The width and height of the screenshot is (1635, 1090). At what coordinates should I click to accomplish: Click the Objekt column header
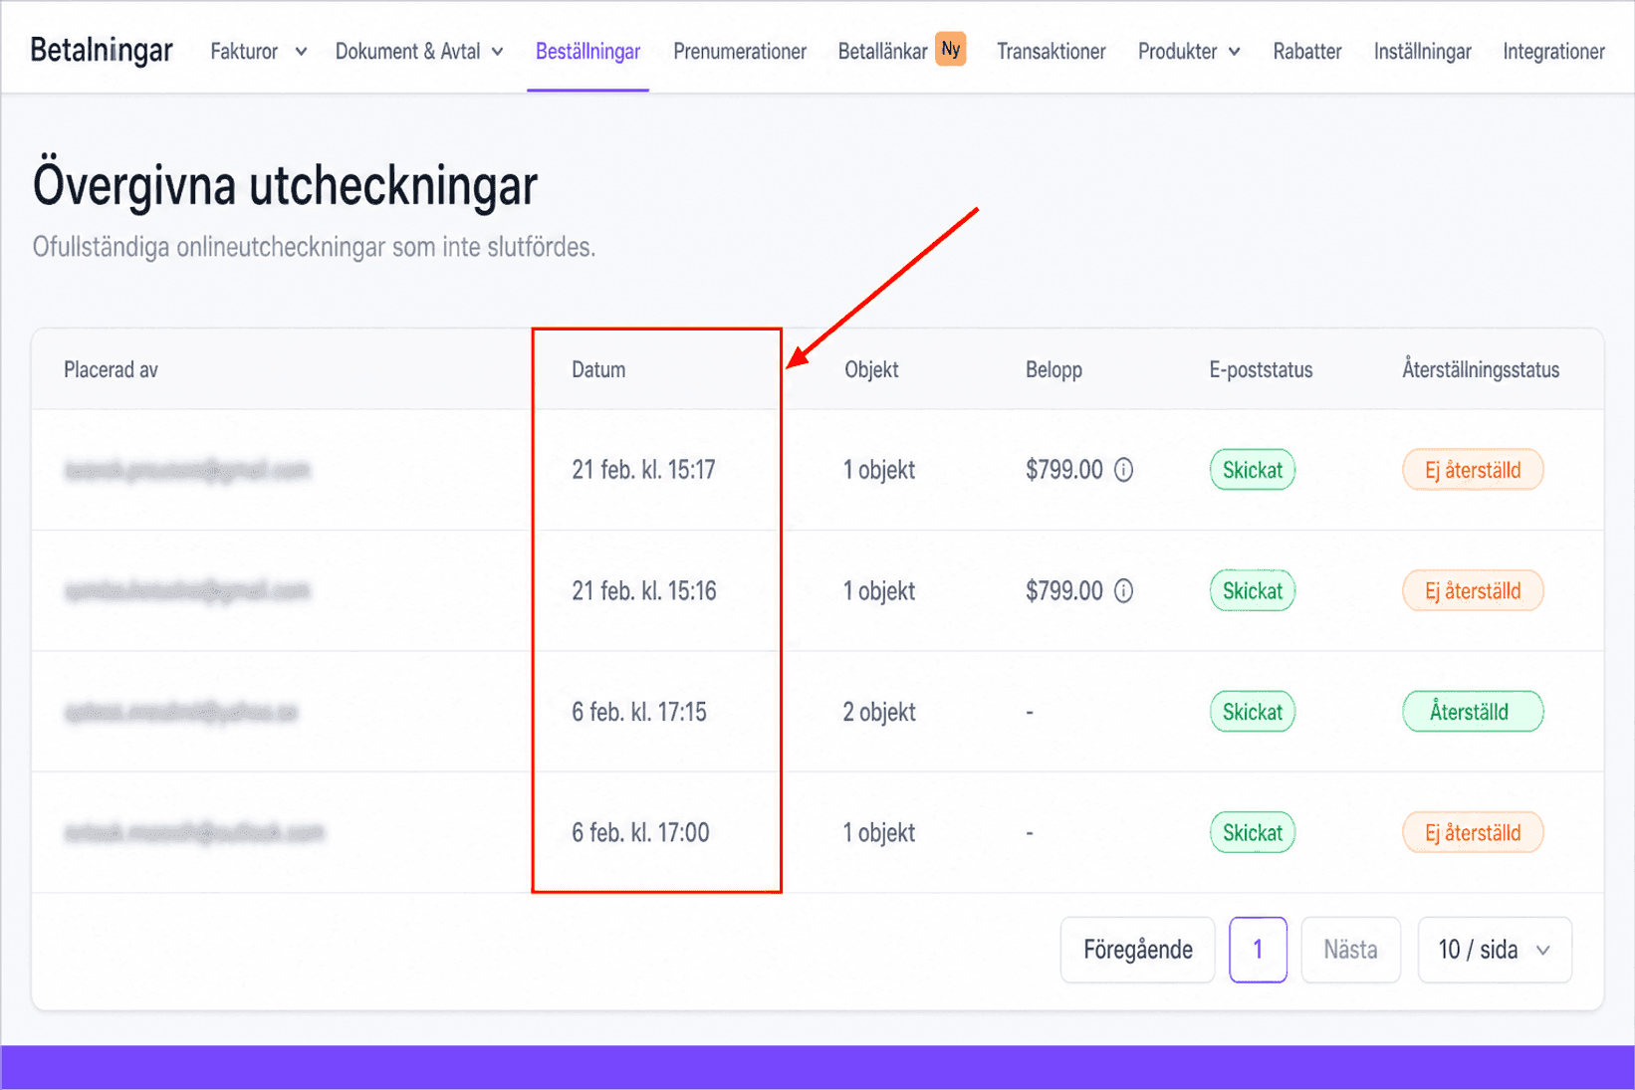click(x=871, y=370)
